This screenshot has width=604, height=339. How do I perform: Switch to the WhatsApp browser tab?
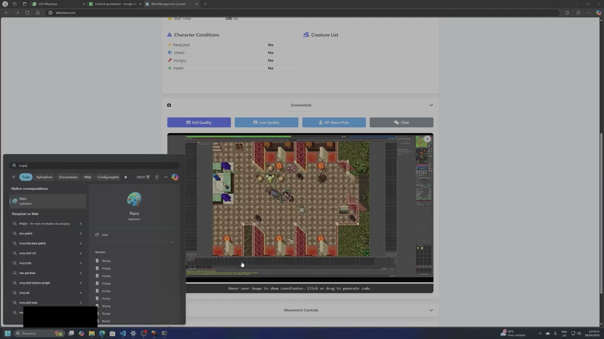click(x=59, y=4)
